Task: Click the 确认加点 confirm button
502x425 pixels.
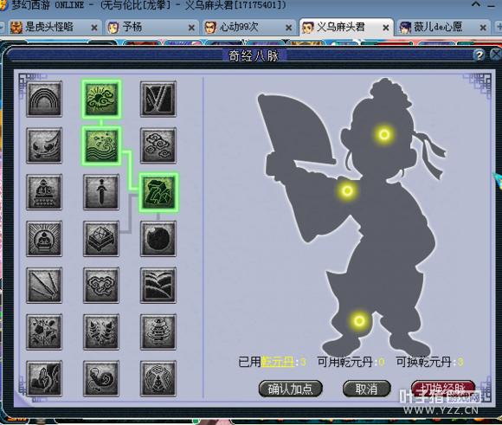Action: [x=290, y=389]
